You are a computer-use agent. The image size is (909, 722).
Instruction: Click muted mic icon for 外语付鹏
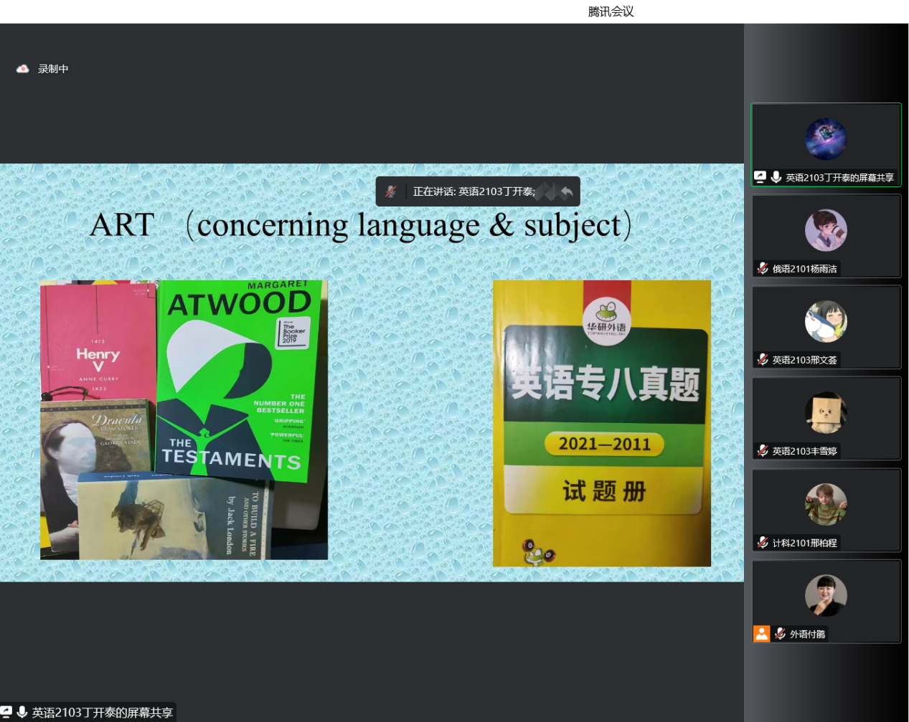pos(781,634)
